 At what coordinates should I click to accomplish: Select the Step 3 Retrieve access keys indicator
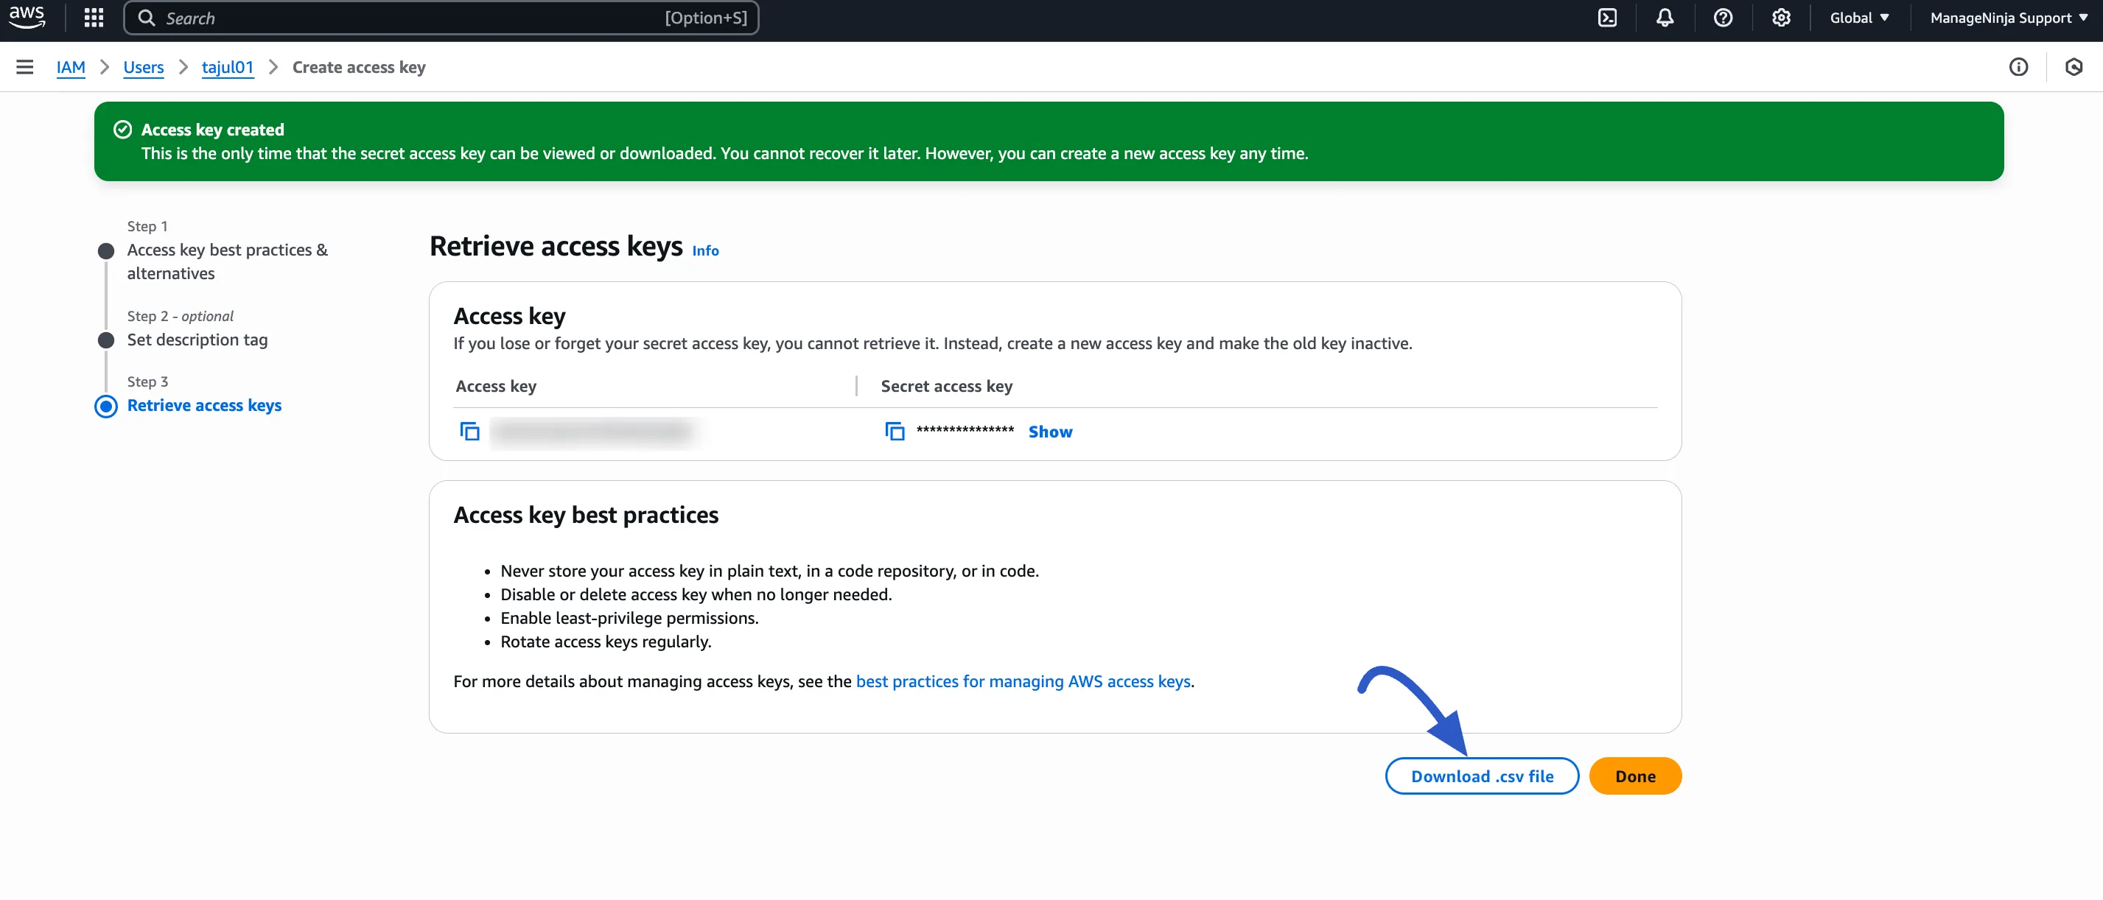pos(105,406)
